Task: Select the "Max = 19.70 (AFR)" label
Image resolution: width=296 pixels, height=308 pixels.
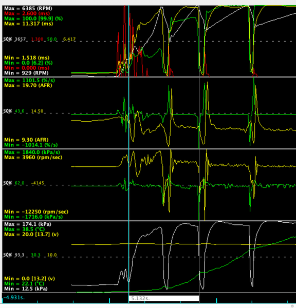Action: click(28, 85)
